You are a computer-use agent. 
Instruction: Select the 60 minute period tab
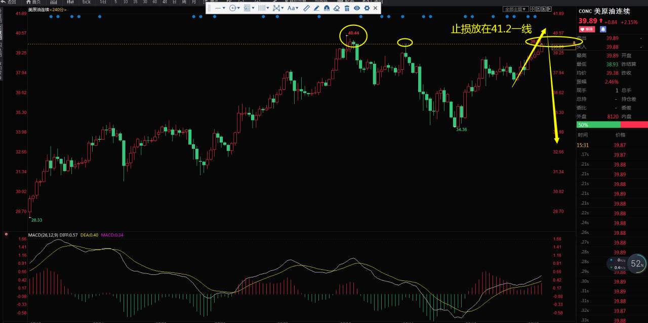pos(154,2)
